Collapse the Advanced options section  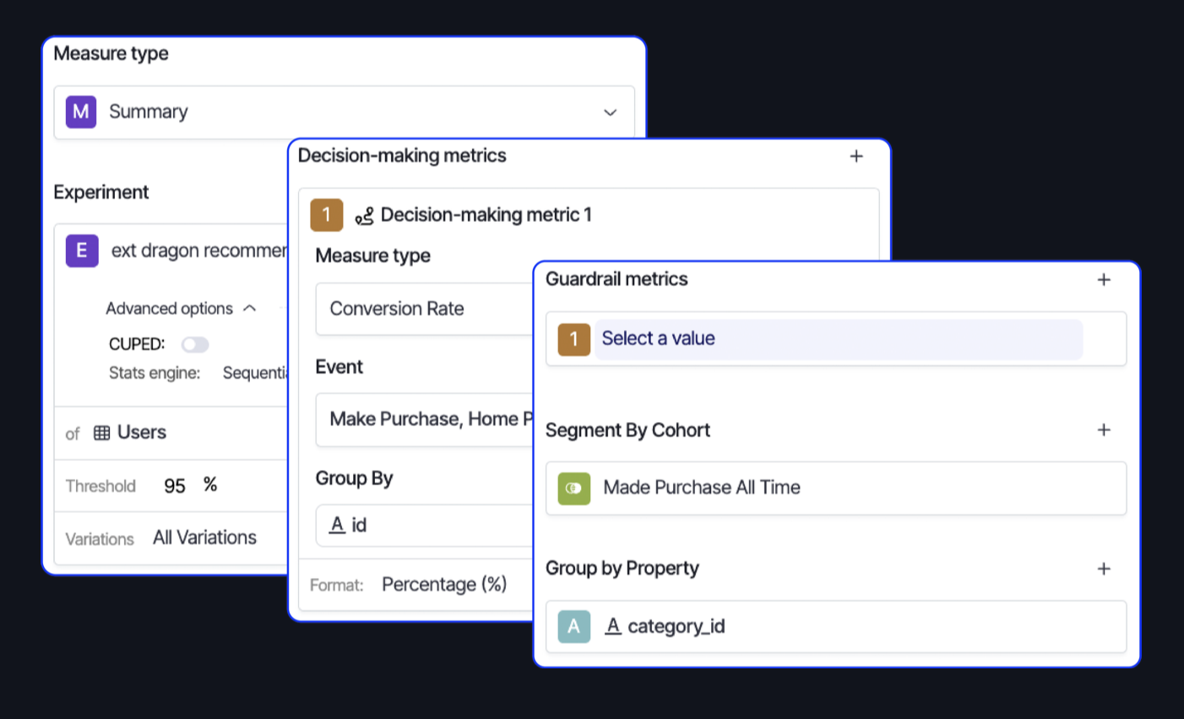pyautogui.click(x=250, y=309)
